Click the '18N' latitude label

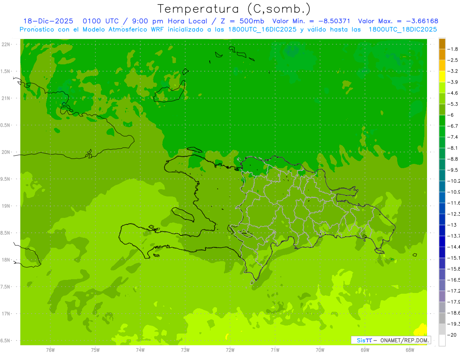point(6,260)
